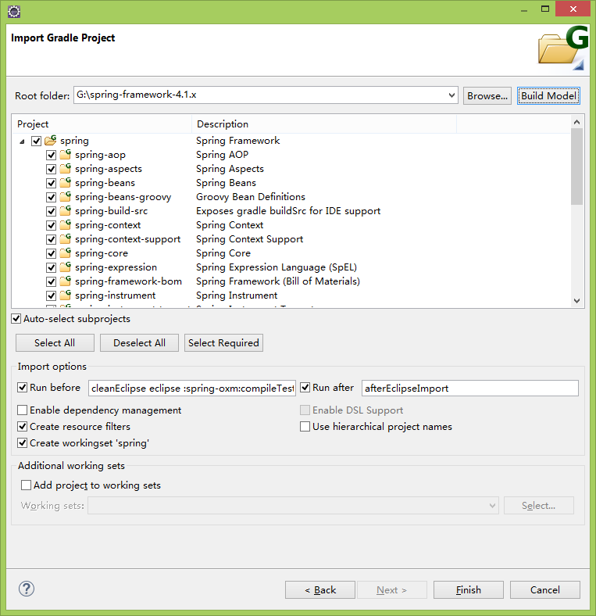Select 'Groovy Bean Definitions' description text

(x=251, y=197)
